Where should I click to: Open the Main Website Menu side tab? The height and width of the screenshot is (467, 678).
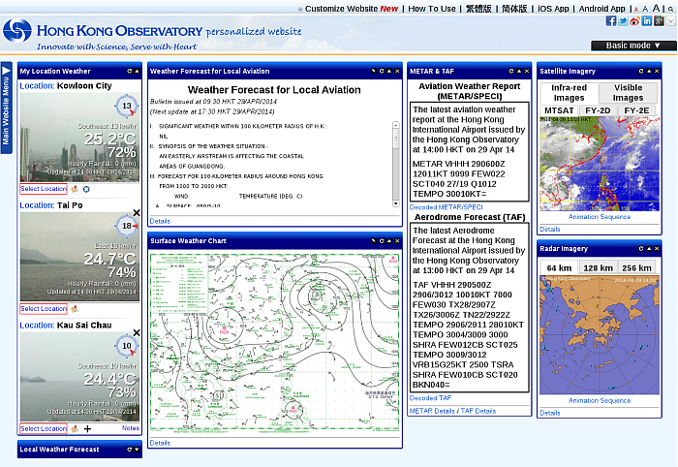pos(7,108)
